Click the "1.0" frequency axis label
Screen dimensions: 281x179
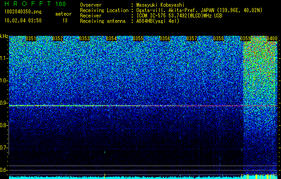pyautogui.click(x=4, y=81)
